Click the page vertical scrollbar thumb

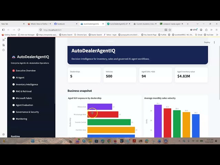point(219,73)
